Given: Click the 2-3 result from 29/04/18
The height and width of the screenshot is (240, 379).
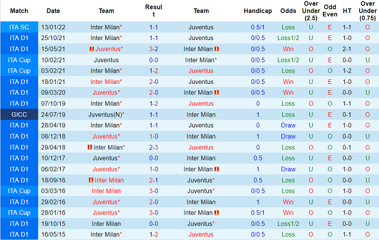Looking at the screenshot, I should pyautogui.click(x=153, y=147).
